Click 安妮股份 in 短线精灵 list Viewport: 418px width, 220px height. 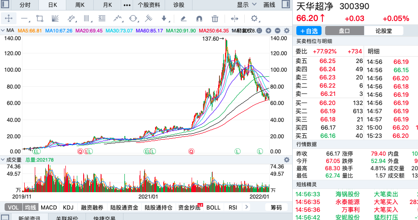348,217
